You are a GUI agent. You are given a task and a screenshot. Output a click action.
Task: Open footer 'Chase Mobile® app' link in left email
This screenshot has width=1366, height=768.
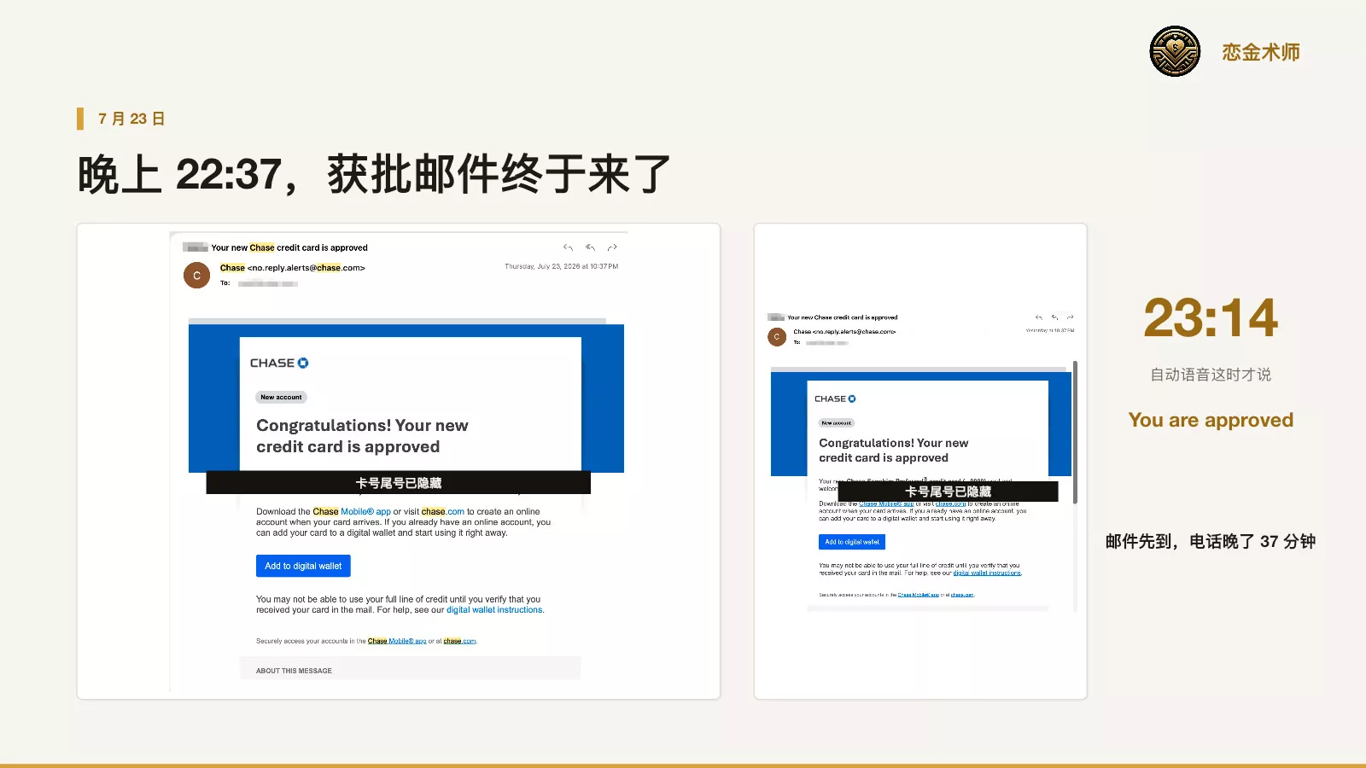tap(397, 641)
